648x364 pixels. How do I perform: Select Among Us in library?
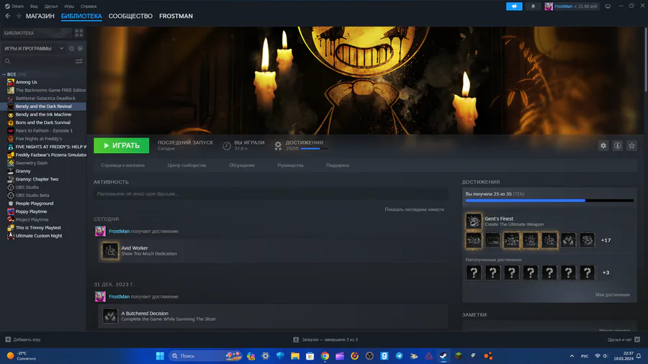[x=26, y=82]
